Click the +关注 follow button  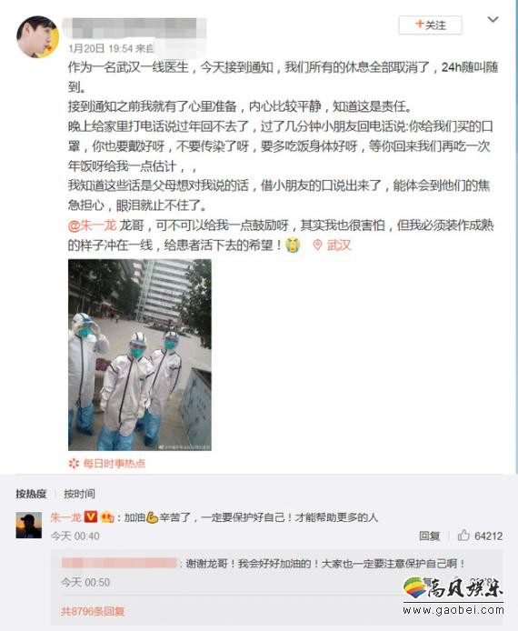tap(431, 25)
